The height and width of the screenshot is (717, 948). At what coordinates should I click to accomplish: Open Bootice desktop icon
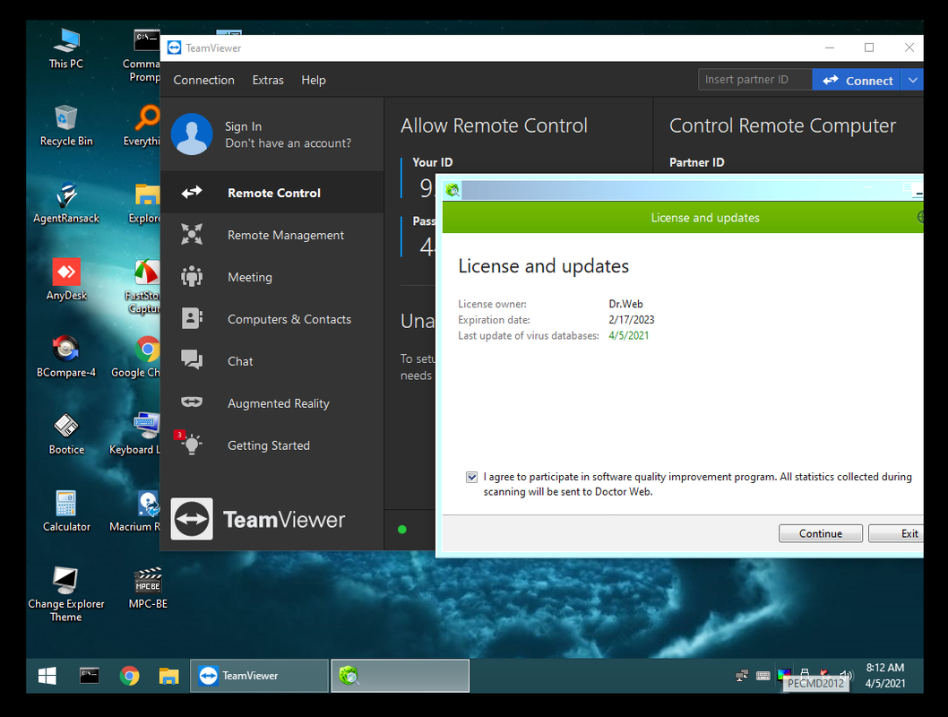pos(66,435)
